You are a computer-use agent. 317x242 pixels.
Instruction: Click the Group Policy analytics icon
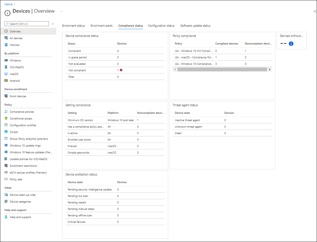[6, 139]
